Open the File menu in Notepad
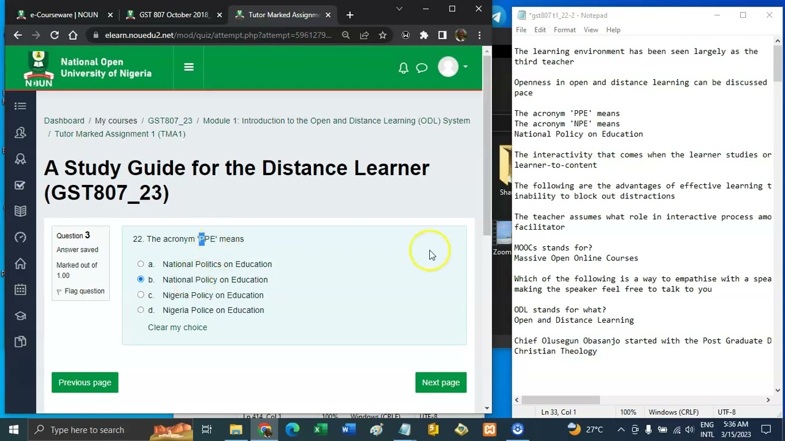Screen dimensions: 785x441 pyautogui.click(x=521, y=29)
